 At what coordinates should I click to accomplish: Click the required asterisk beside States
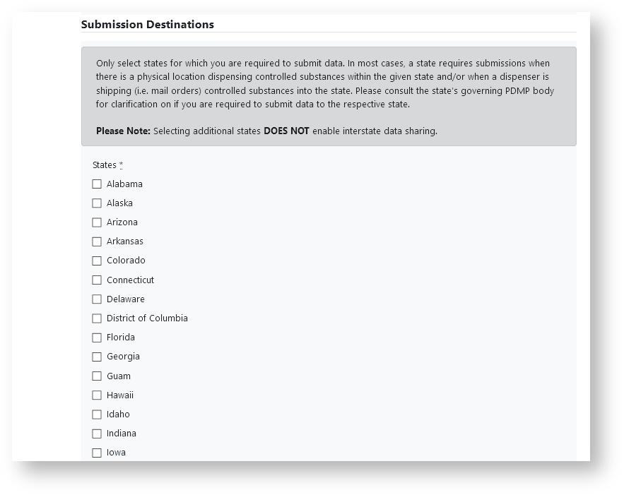point(121,165)
